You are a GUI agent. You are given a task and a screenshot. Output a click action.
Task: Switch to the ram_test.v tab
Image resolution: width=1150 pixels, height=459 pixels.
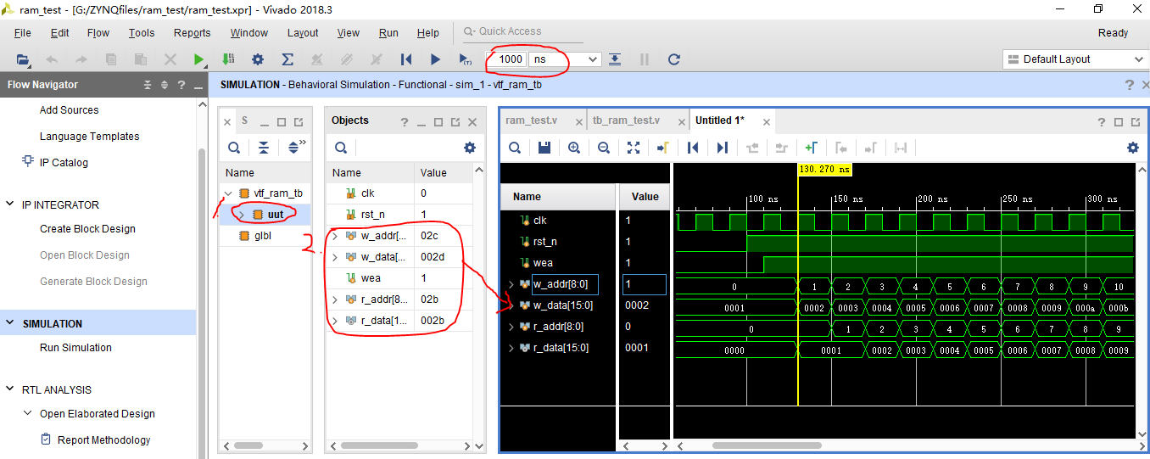pyautogui.click(x=531, y=120)
